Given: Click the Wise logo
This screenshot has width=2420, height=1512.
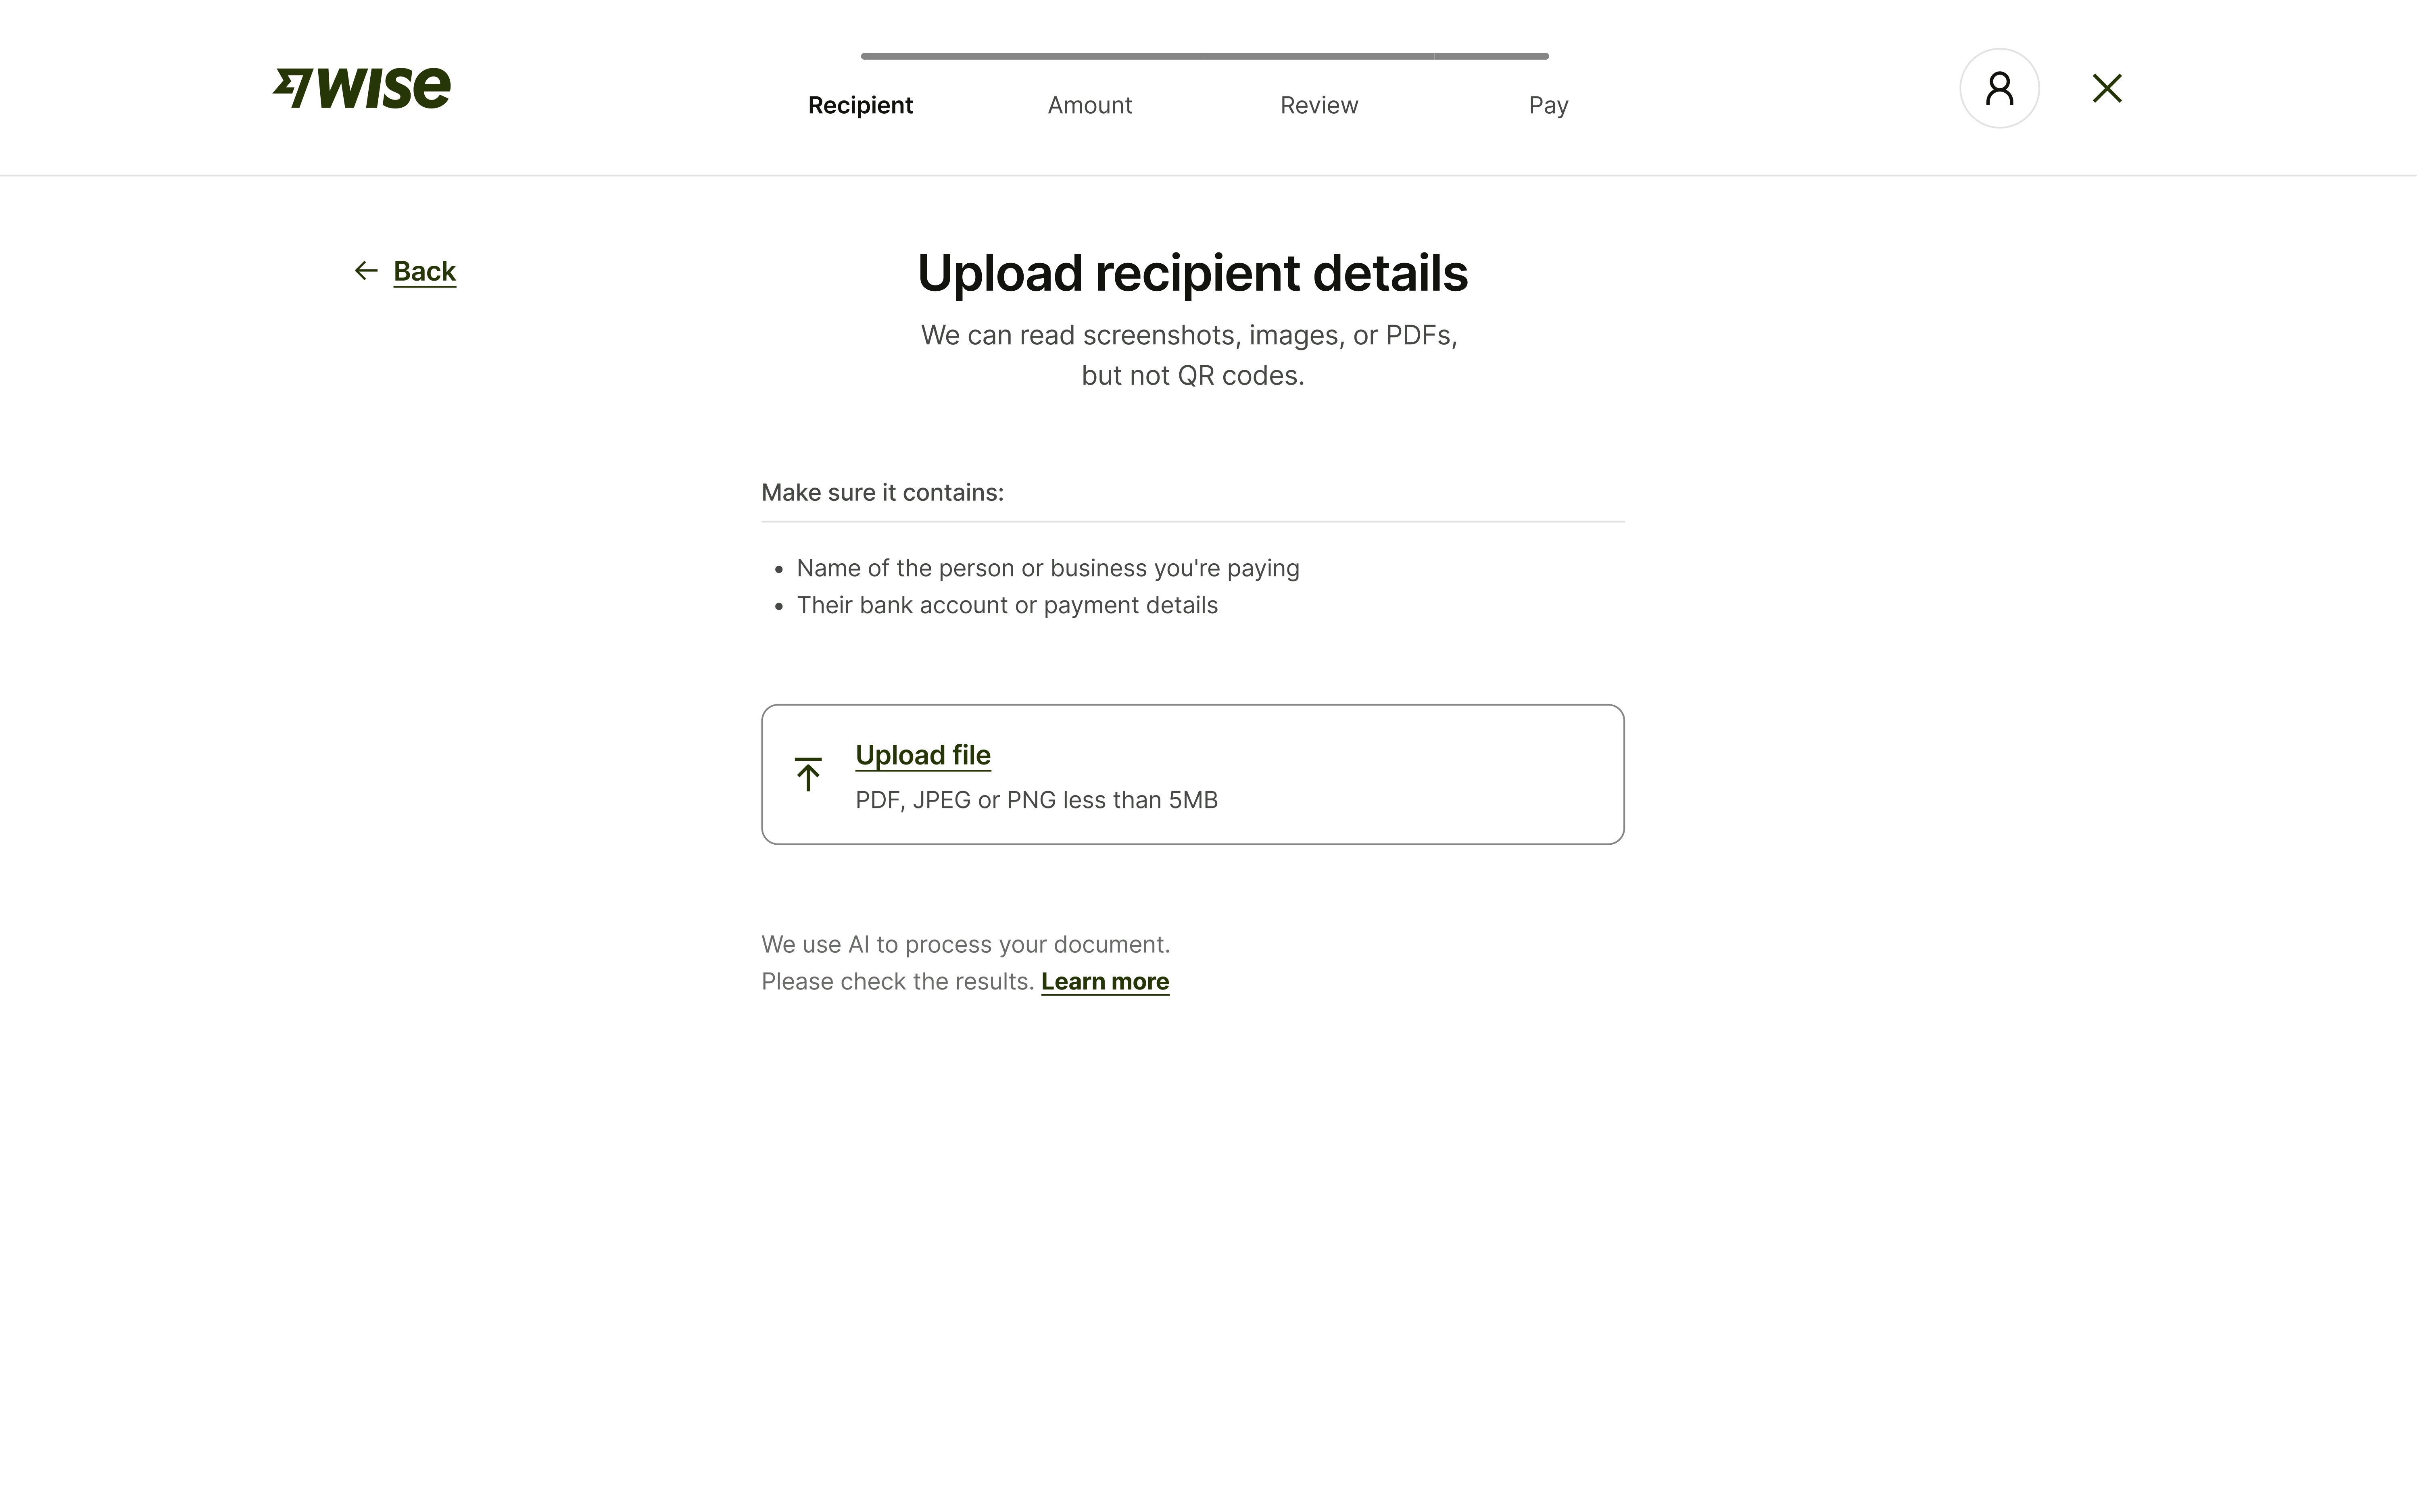Looking at the screenshot, I should click(362, 88).
